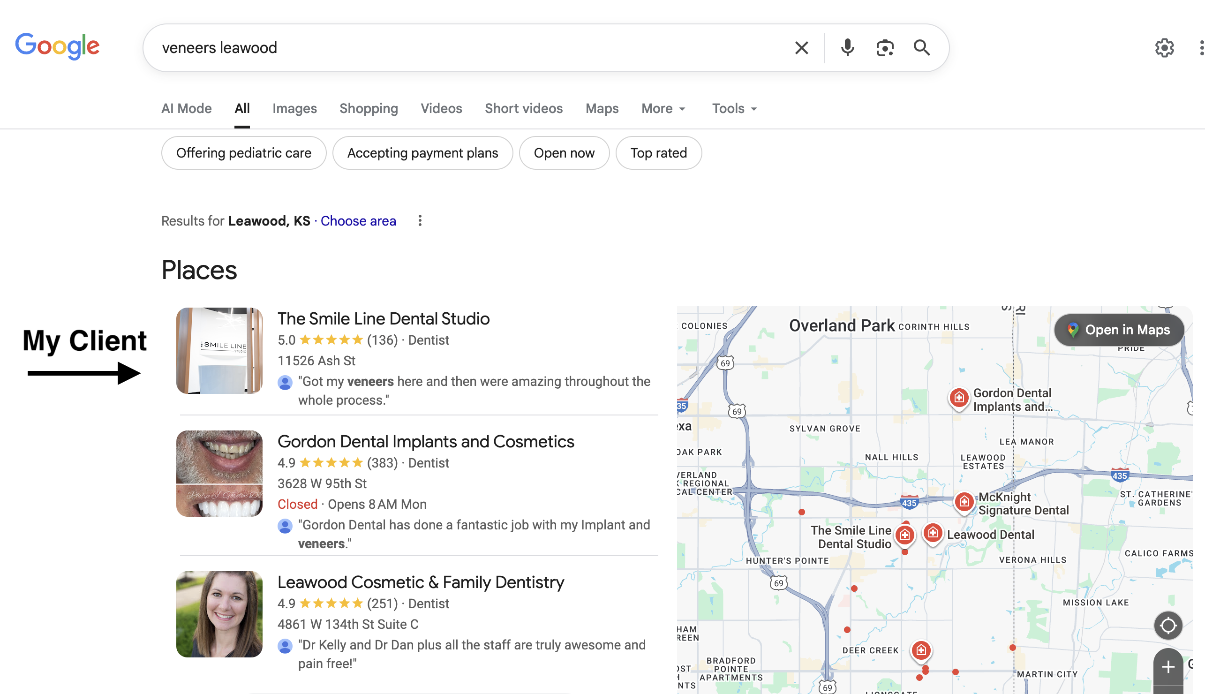The height and width of the screenshot is (694, 1205).
Task: Switch to the Maps tab
Action: (x=602, y=109)
